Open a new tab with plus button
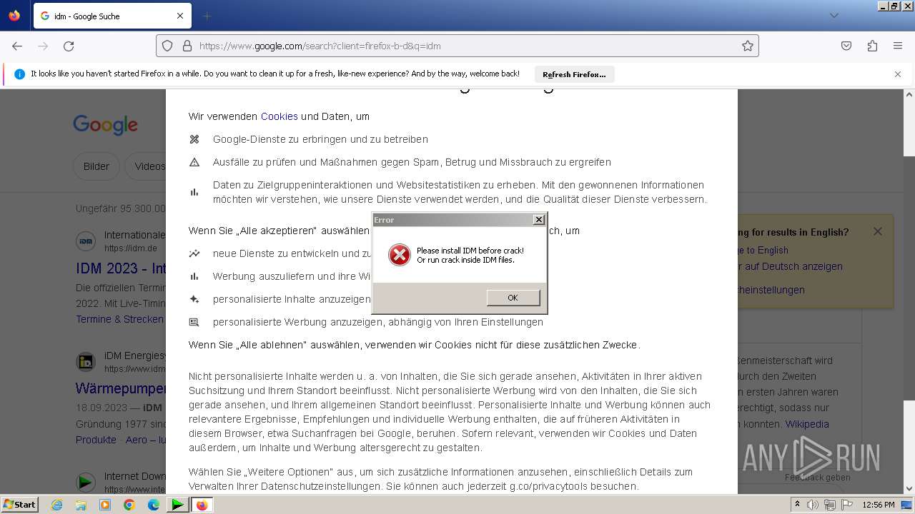Image resolution: width=915 pixels, height=514 pixels. [x=207, y=16]
